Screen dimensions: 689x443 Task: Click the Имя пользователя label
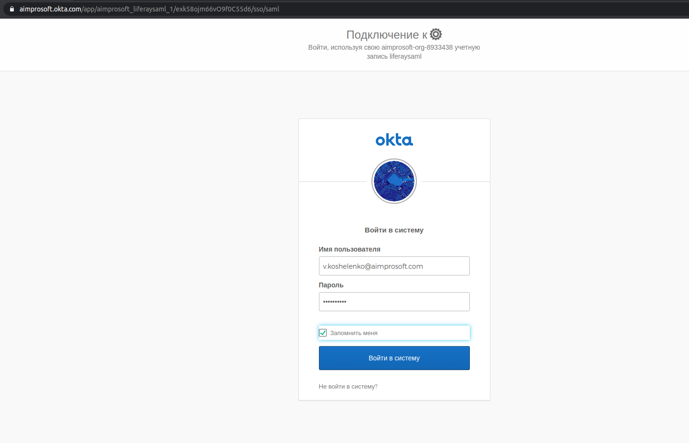point(350,249)
